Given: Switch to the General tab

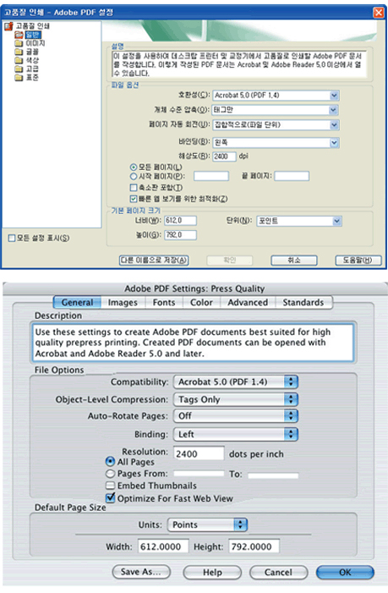Looking at the screenshot, I should pos(77,303).
